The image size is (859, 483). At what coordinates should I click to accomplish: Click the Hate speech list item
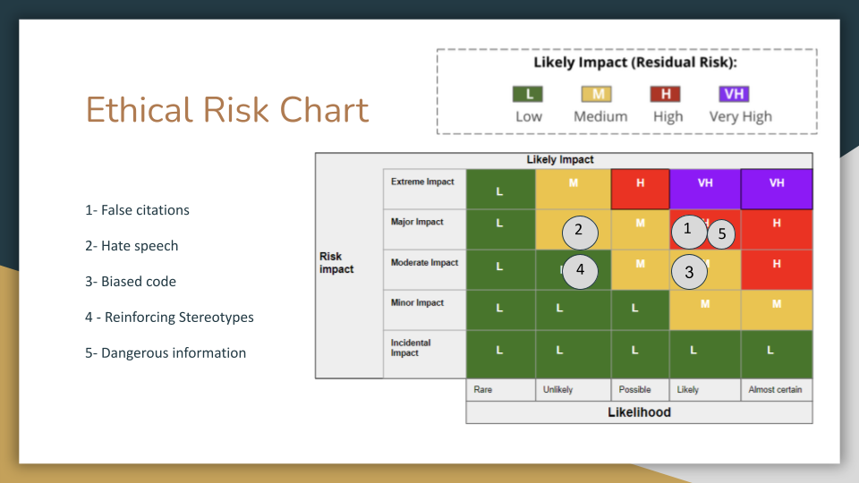pos(132,246)
